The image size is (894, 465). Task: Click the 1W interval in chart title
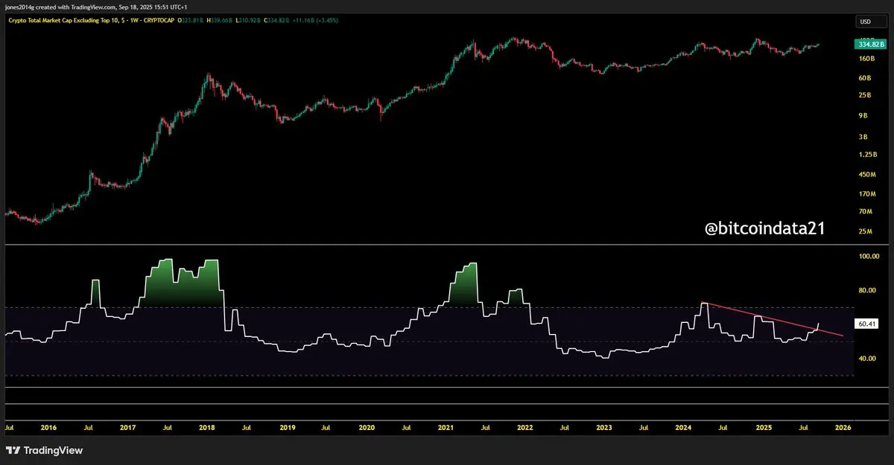coord(136,19)
